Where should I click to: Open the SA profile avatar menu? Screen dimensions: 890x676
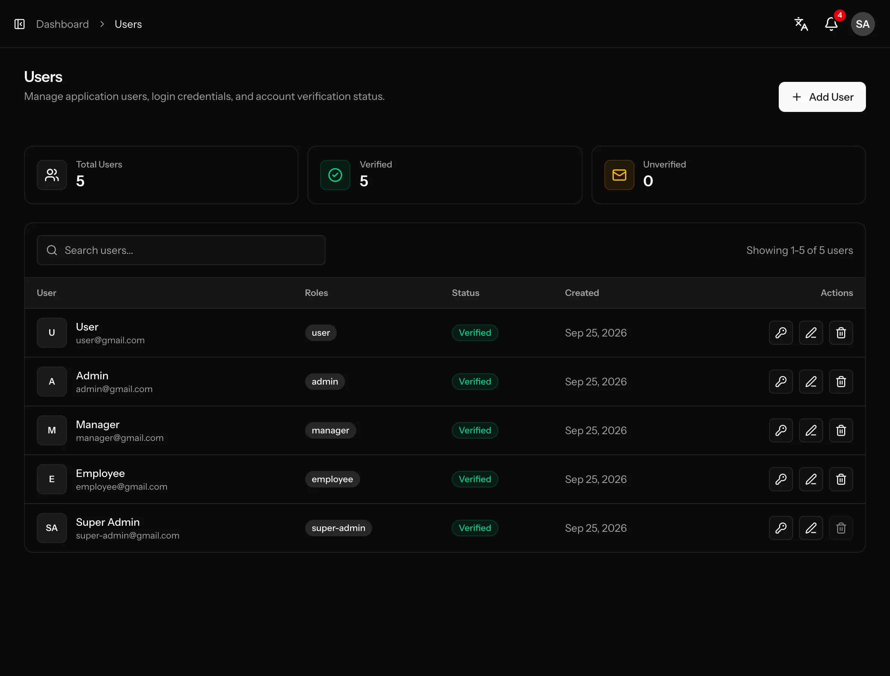(862, 24)
